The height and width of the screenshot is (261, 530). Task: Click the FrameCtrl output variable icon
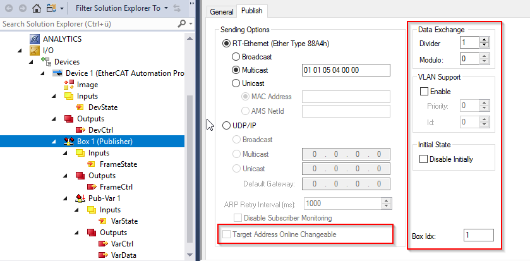(92, 187)
